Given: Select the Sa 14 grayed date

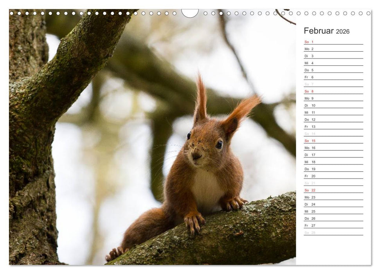Looking at the screenshot, I should tap(309, 133).
